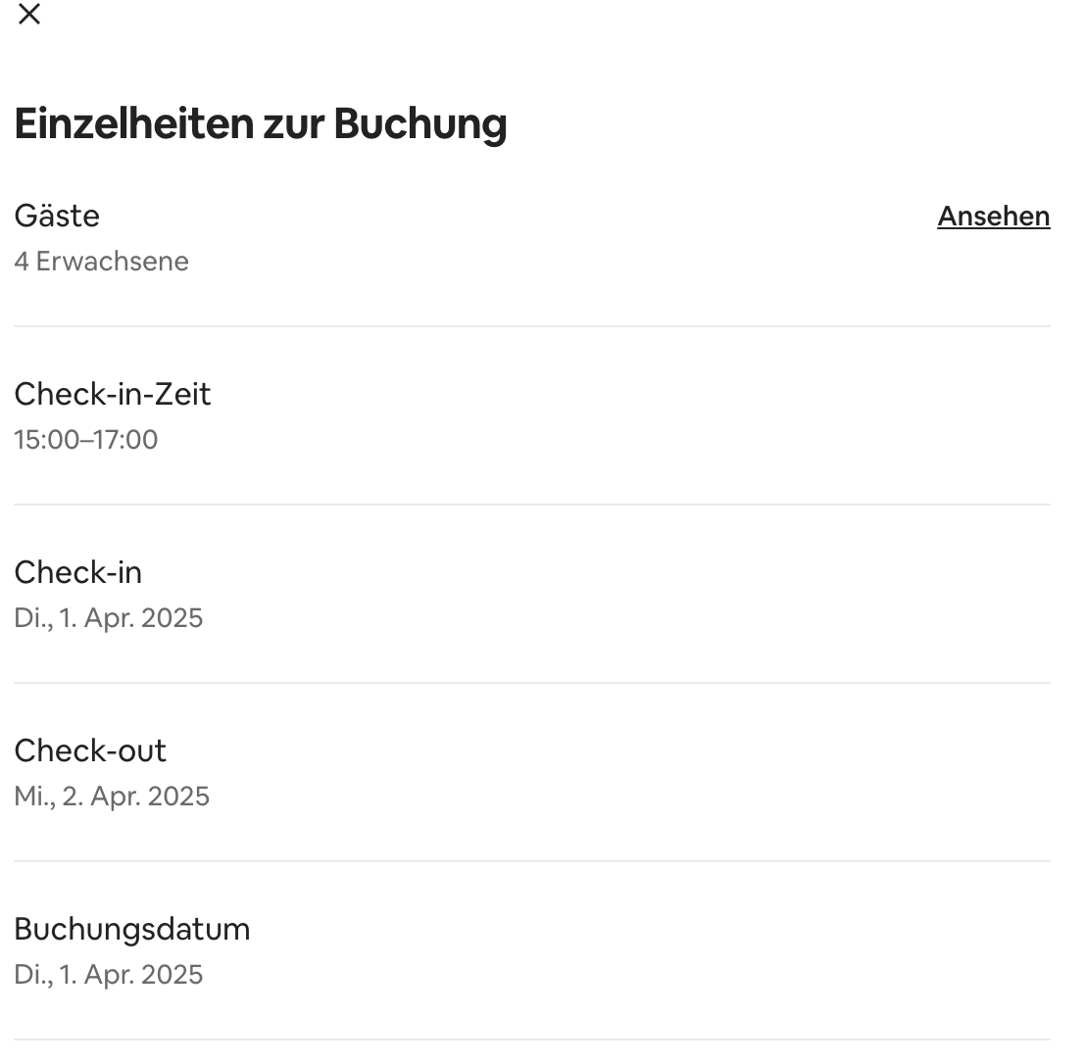1084x1064 pixels.
Task: Select the '4 Erwachsene' guest count text
Action: (101, 262)
